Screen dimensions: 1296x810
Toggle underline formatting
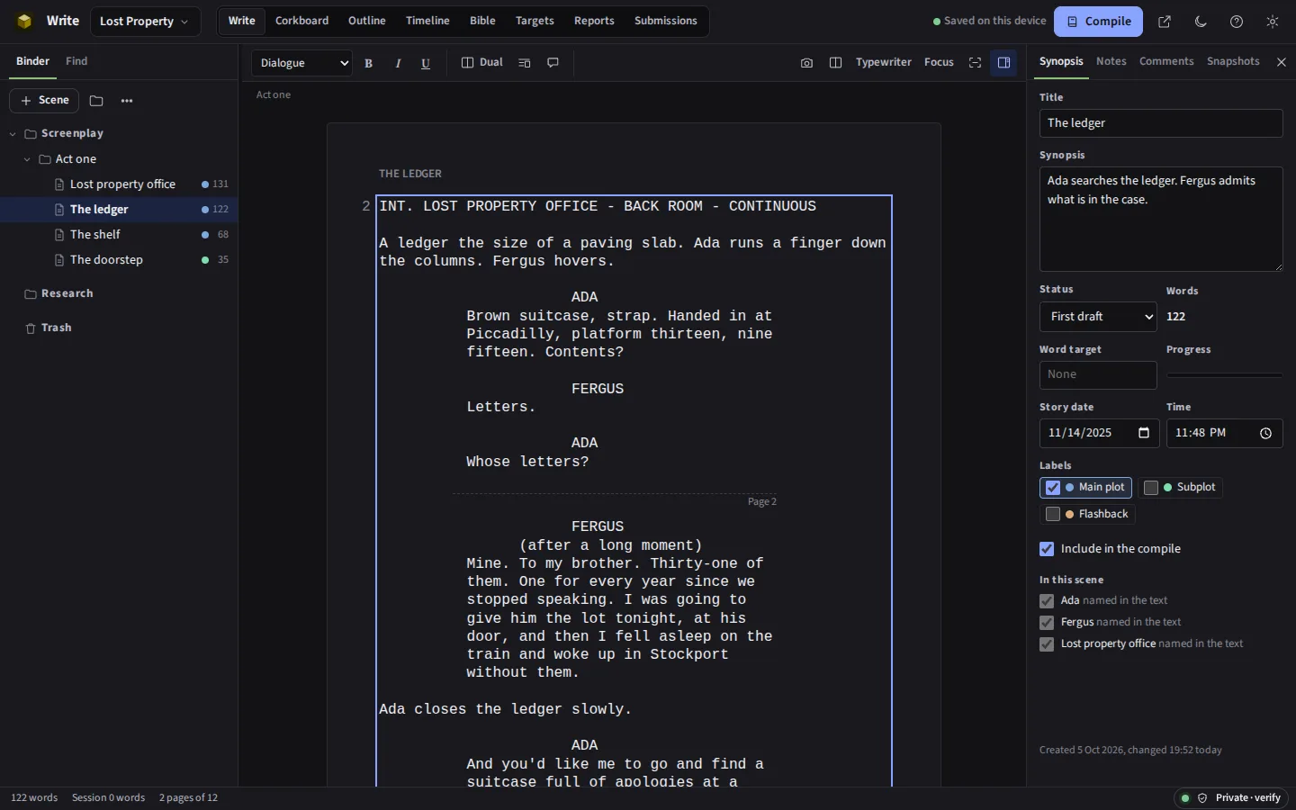click(x=426, y=63)
